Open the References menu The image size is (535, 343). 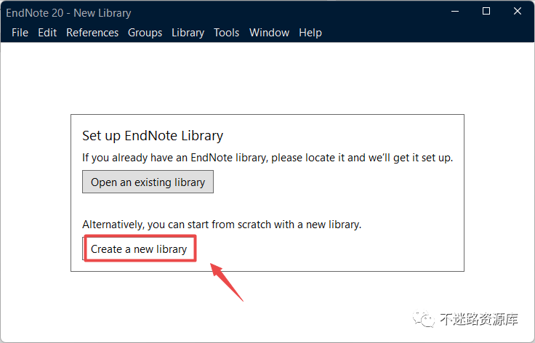tap(92, 33)
